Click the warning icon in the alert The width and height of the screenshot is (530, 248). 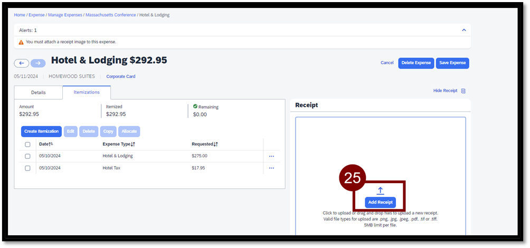(x=21, y=42)
